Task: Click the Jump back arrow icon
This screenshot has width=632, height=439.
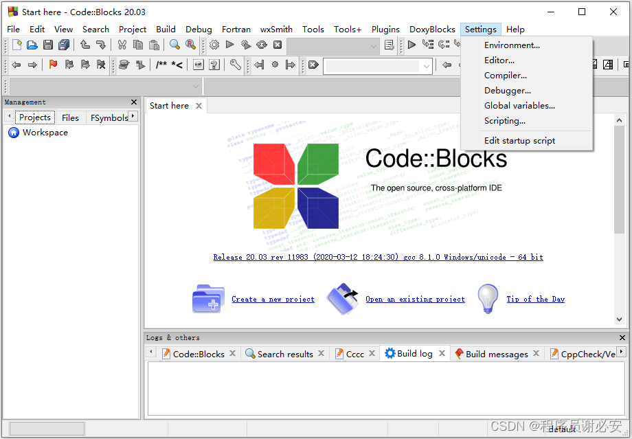Action: [16, 65]
